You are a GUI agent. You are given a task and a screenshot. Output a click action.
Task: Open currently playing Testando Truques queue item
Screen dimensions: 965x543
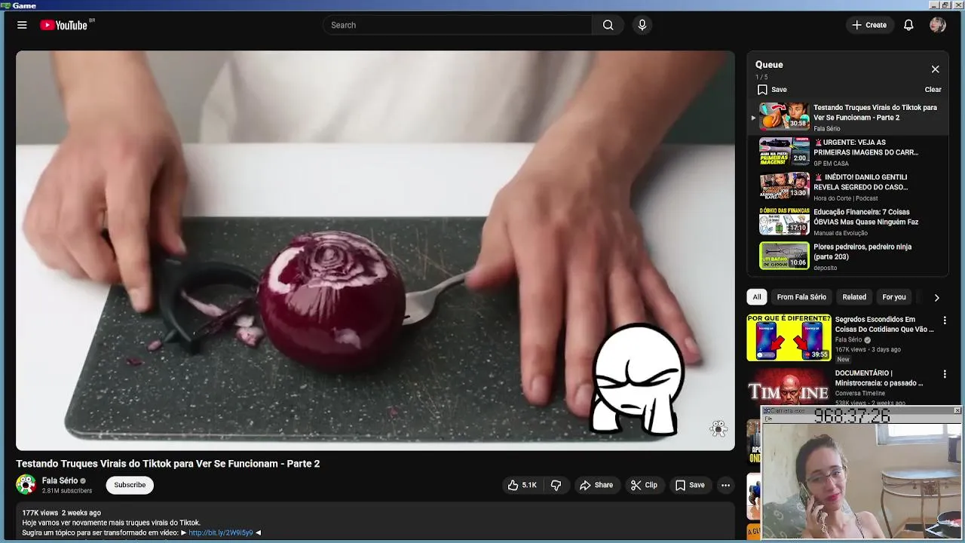tap(848, 117)
